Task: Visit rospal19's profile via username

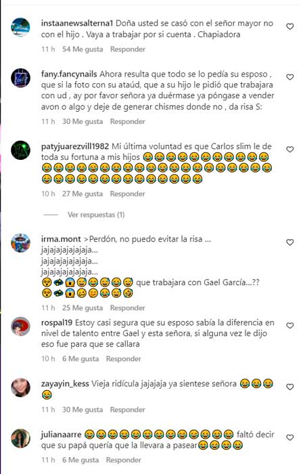Action: point(57,322)
